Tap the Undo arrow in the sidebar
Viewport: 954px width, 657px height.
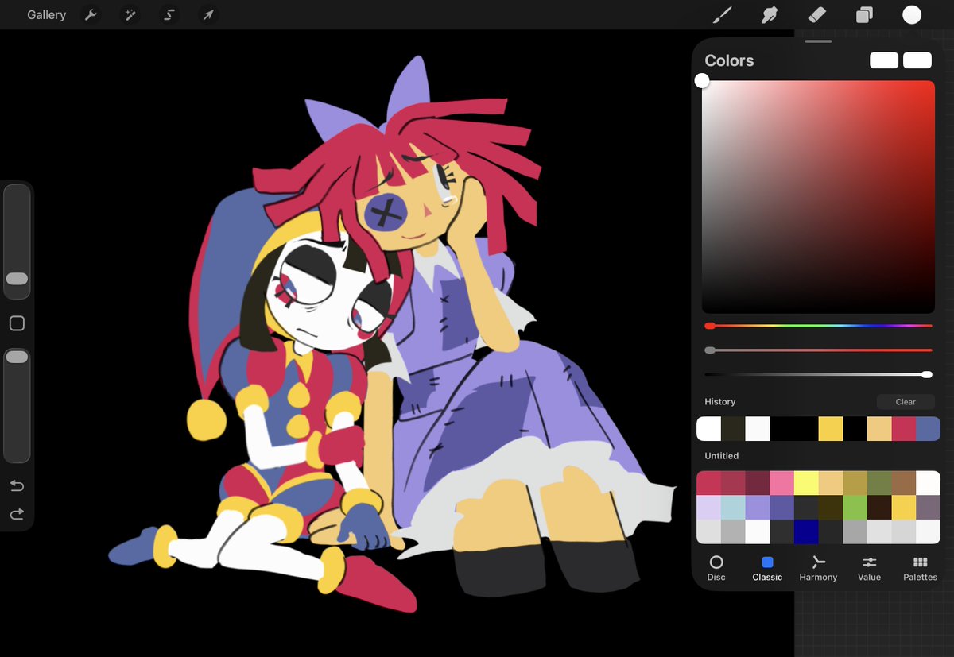click(17, 485)
